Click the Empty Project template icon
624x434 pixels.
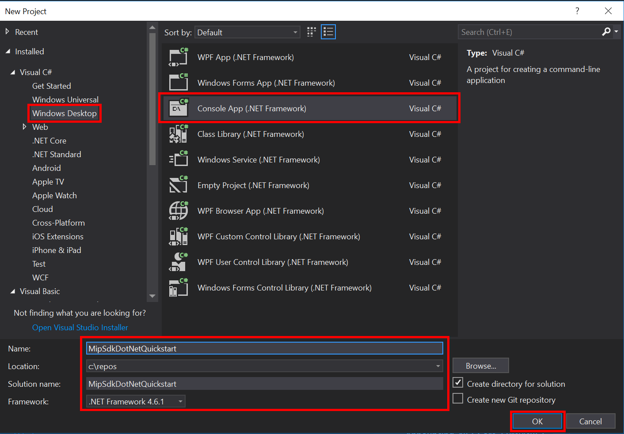click(178, 185)
